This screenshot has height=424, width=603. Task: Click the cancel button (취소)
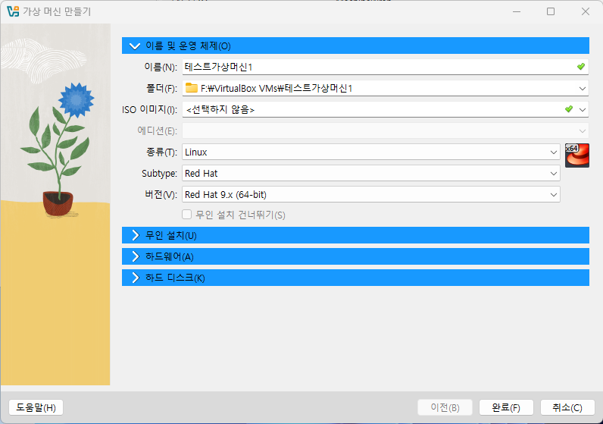(567, 407)
